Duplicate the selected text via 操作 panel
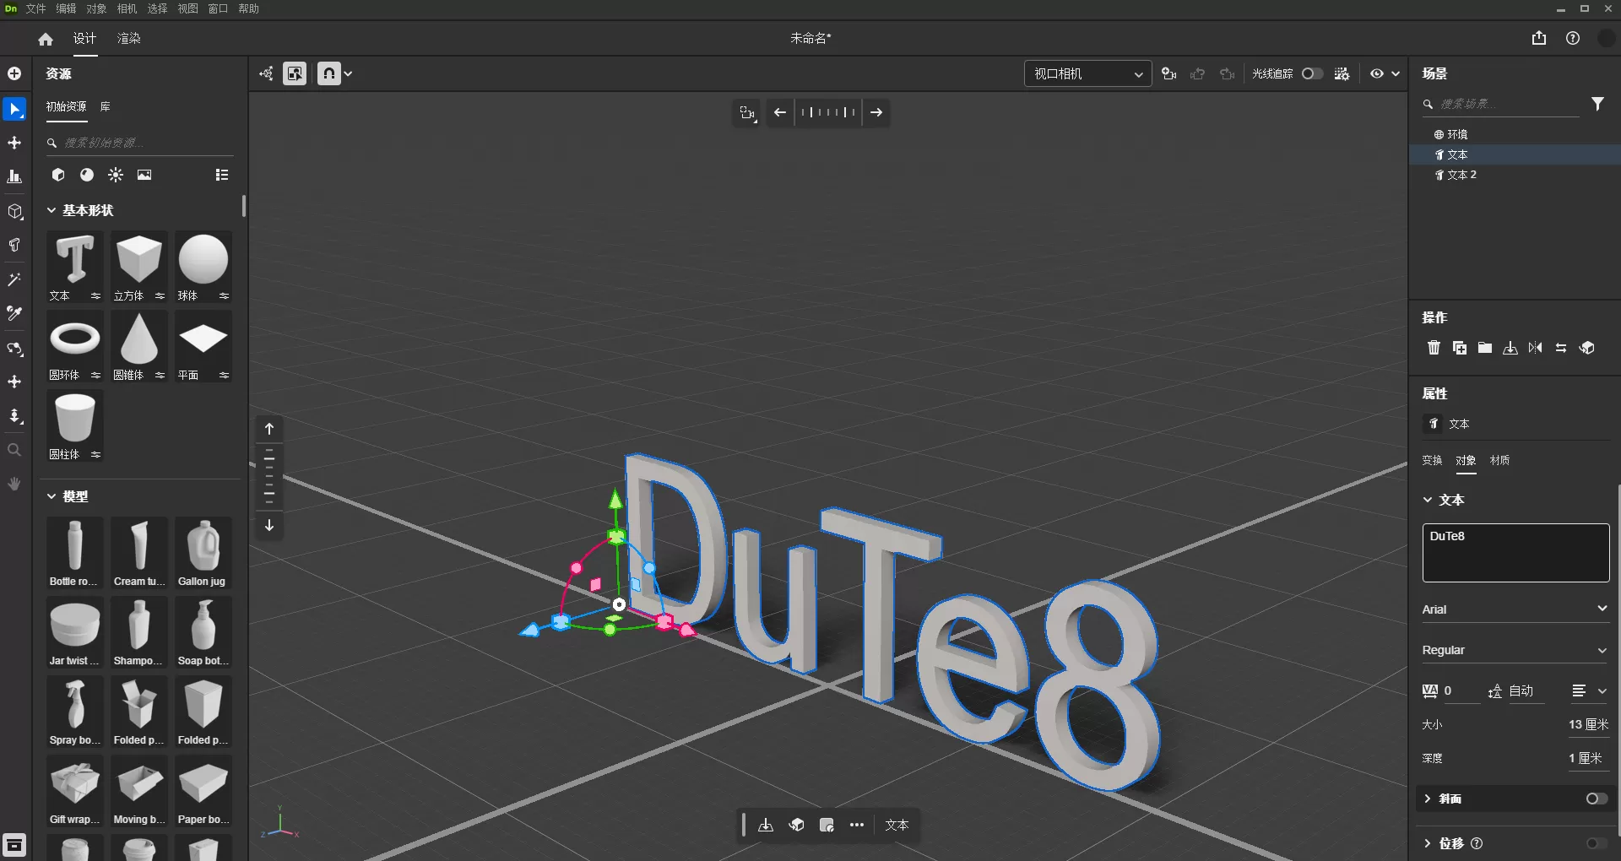The width and height of the screenshot is (1621, 861). click(x=1459, y=348)
